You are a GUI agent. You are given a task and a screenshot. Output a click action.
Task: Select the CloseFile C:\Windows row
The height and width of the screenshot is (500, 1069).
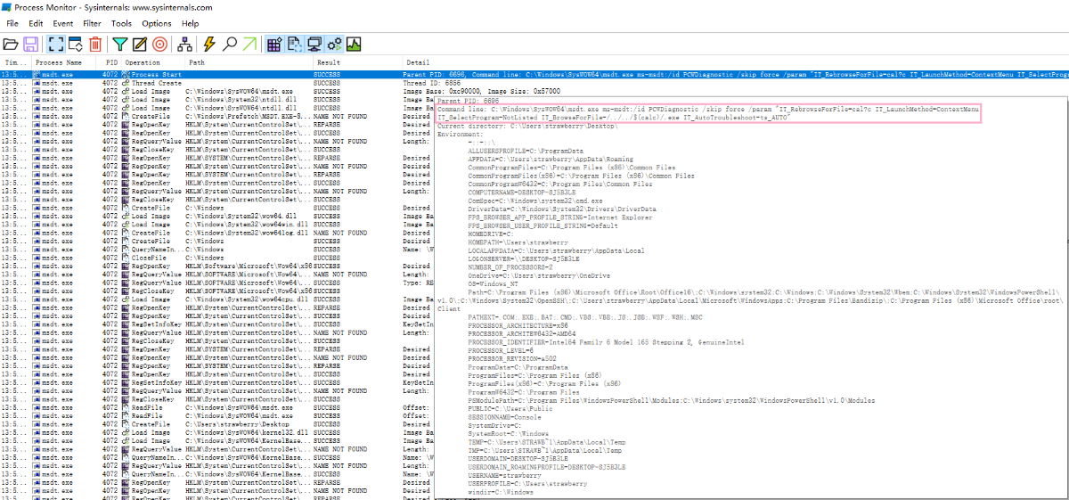pyautogui.click(x=216, y=257)
